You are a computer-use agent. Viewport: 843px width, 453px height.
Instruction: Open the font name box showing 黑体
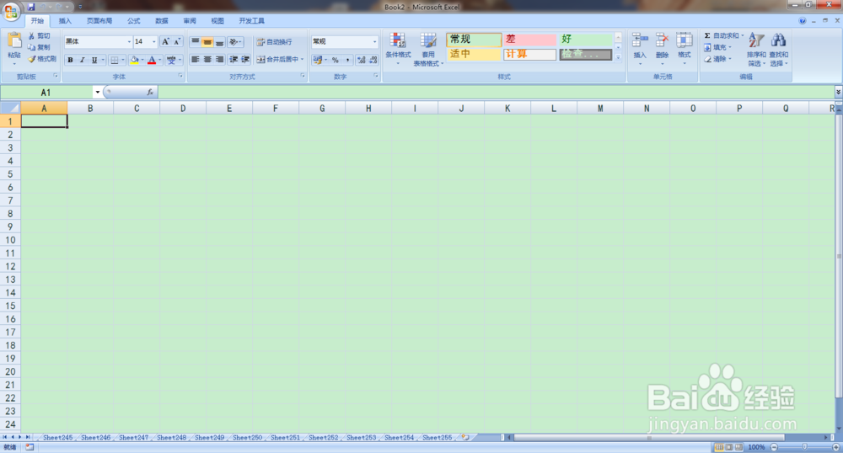(x=99, y=41)
